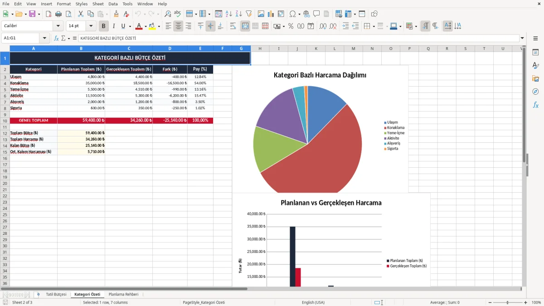The width and height of the screenshot is (544, 306).
Task: Toggle Center Horizontally alignment
Action: tap(178, 26)
